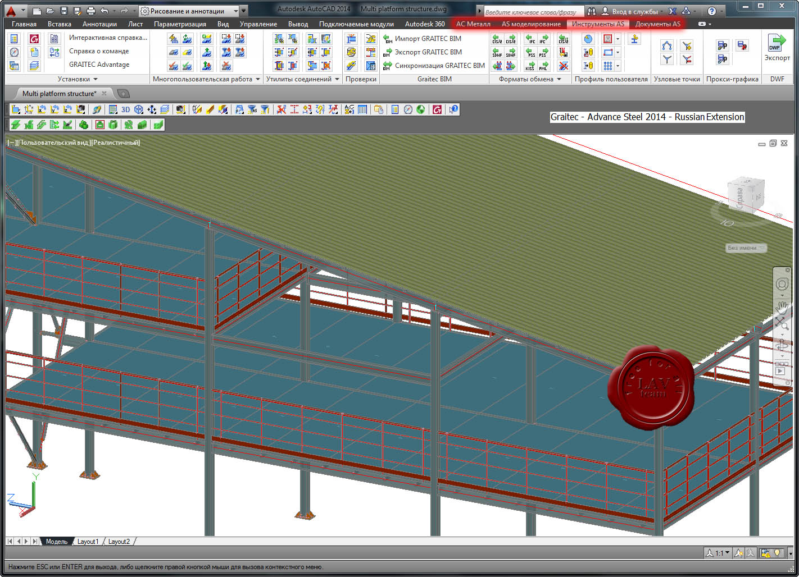Open the status bar application menu arrow

(790, 553)
